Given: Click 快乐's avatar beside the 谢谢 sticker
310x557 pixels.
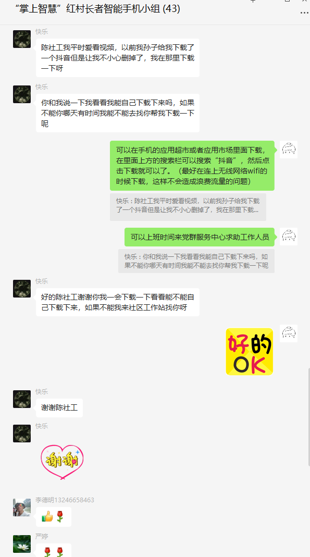Looking at the screenshot, I should point(22,434).
